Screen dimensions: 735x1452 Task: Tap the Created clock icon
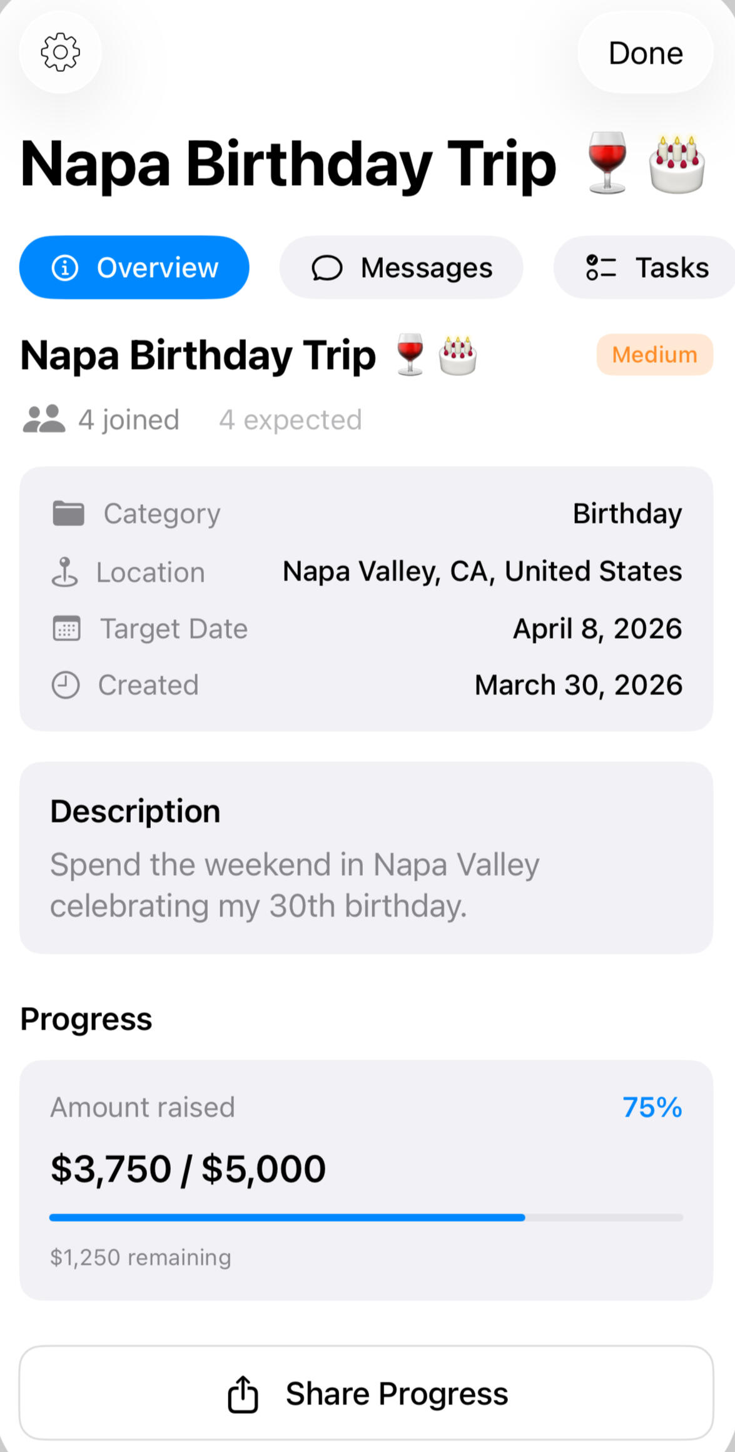click(x=65, y=685)
